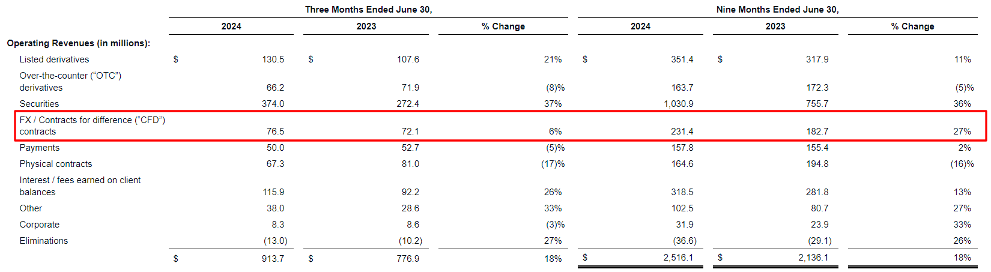
Task: Select the 351.4 Listed derivatives value
Action: click(x=682, y=59)
